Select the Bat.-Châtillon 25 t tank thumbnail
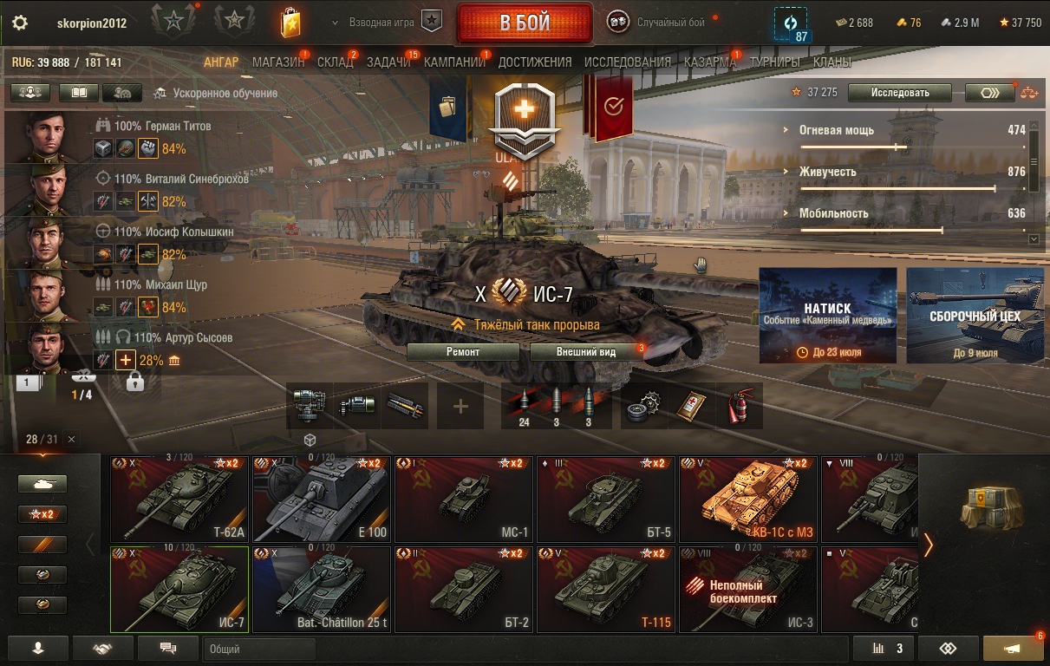The width and height of the screenshot is (1050, 666). pos(323,589)
